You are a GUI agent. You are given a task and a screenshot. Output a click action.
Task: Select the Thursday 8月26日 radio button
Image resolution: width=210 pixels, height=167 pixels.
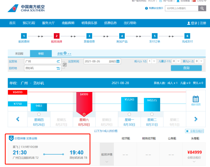tap(39, 114)
